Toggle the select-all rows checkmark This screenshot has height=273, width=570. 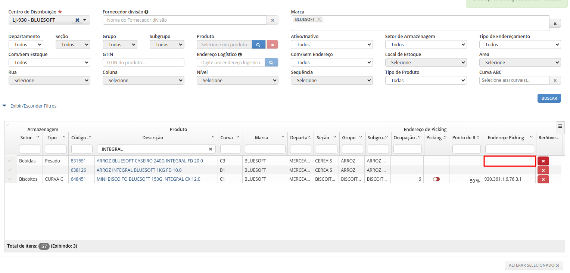(x=8, y=124)
